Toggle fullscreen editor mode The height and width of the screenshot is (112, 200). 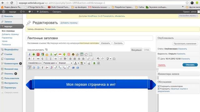pos(114,59)
